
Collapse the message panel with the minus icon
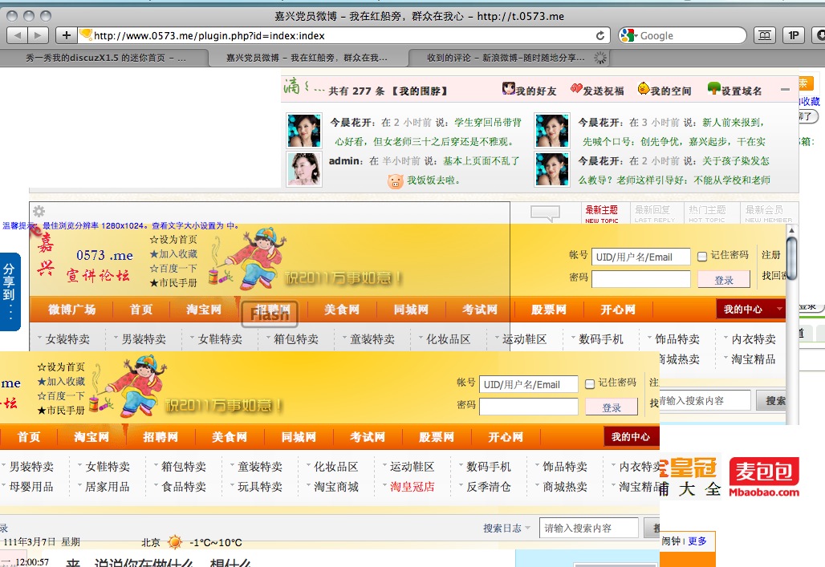785,90
